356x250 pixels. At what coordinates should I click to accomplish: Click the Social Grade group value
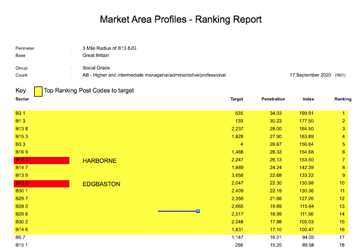96,68
